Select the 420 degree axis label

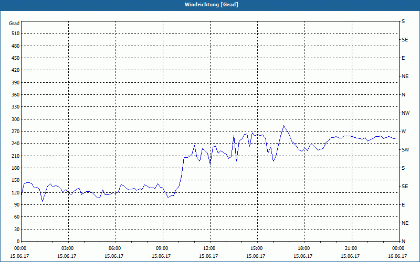(16, 70)
